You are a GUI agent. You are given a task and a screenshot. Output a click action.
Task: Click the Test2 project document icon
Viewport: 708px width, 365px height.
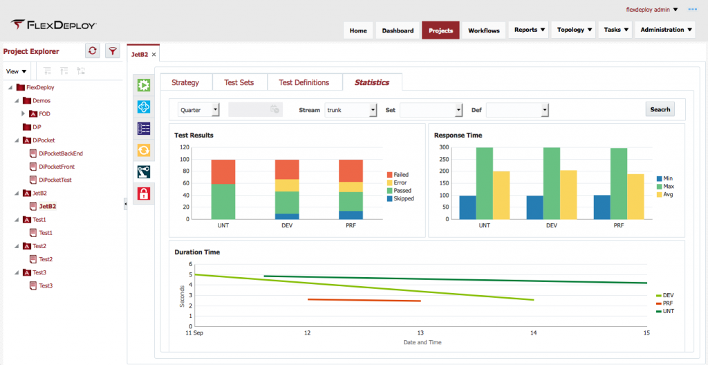[x=32, y=259]
